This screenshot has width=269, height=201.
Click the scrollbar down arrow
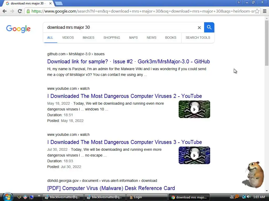[x=267, y=191]
